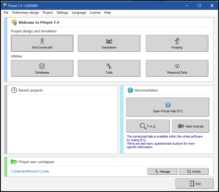Close the PVsyst window

point(212,5)
